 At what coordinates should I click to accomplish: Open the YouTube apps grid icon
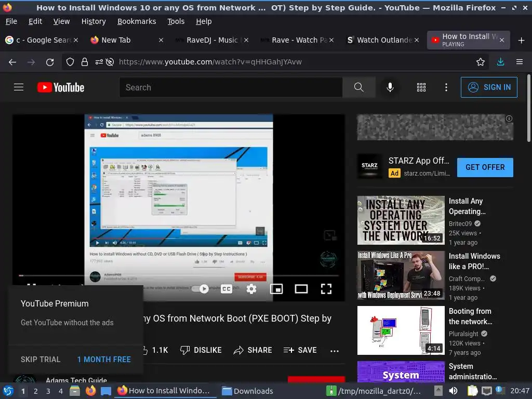[x=421, y=87]
